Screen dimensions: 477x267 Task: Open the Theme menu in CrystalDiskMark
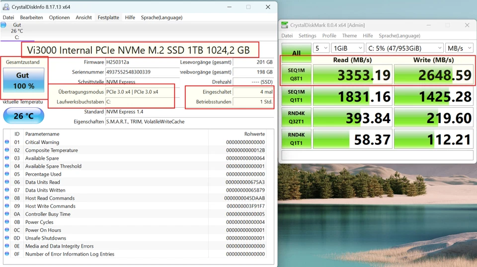349,36
